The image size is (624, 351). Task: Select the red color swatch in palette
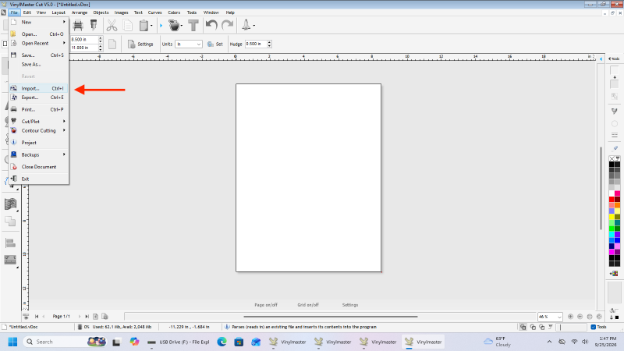click(612, 200)
